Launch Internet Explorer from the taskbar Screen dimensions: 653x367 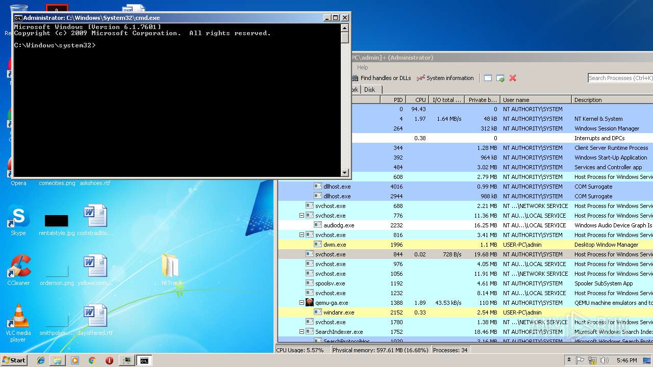click(41, 360)
